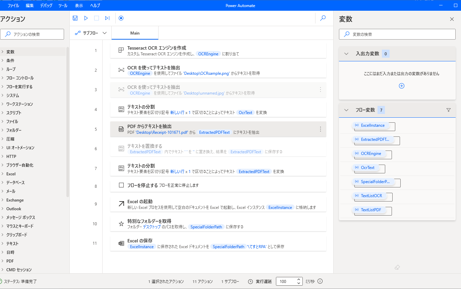Click the eraser icon in the variables panel
The image size is (461, 289).
pyautogui.click(x=397, y=267)
